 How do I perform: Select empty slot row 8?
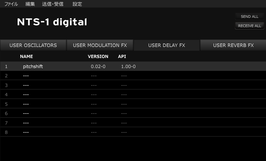[x=133, y=132]
